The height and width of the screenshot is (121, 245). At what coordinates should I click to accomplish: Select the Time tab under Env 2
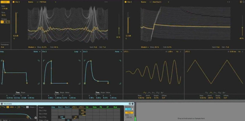click(57, 92)
